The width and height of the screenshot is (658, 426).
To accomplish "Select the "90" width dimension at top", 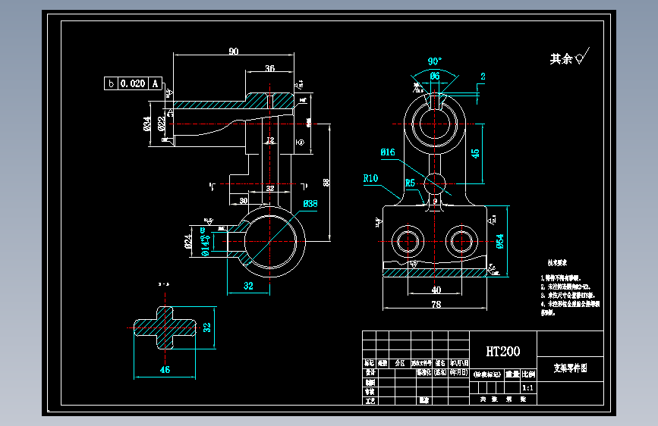I will [x=234, y=51].
